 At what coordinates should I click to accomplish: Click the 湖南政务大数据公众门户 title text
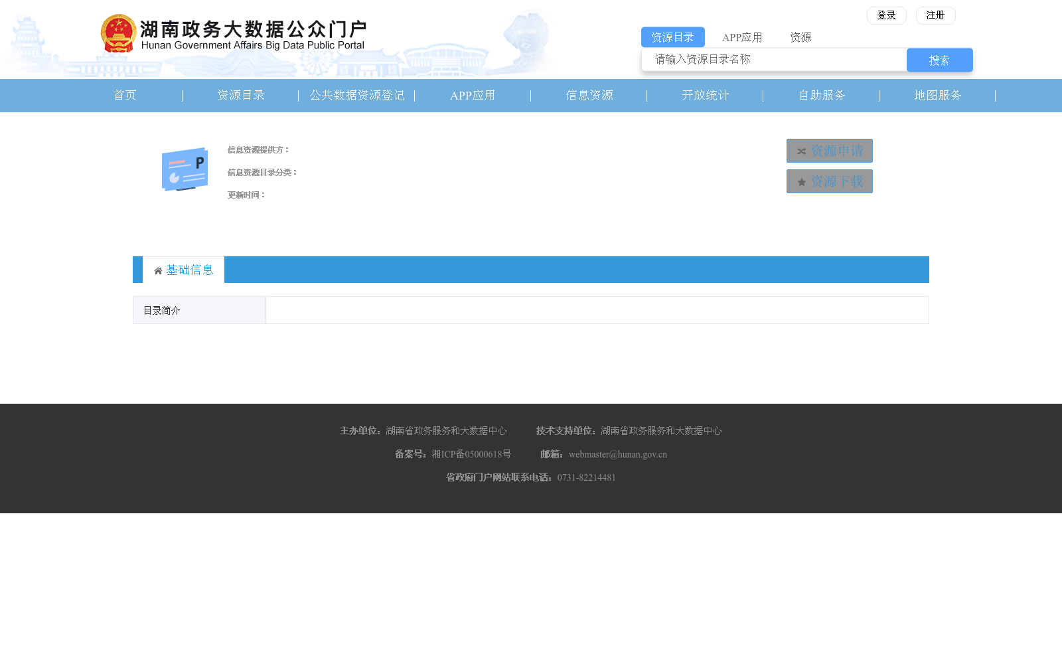[x=253, y=29]
